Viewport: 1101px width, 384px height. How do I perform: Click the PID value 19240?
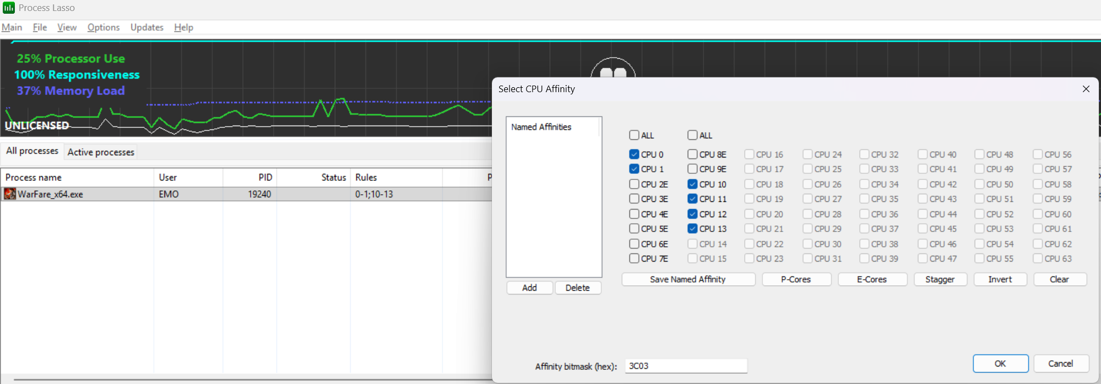point(259,194)
